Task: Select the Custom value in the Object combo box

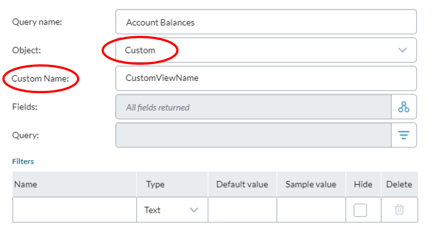Action: [x=140, y=50]
